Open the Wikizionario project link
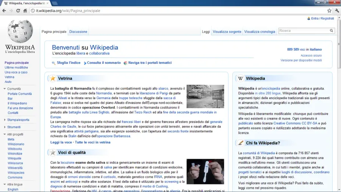This screenshot has height=192, width=341. click(x=16, y=144)
